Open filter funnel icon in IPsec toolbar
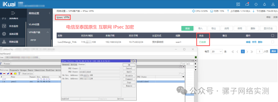This screenshot has width=278, height=102. click(x=19, y=74)
